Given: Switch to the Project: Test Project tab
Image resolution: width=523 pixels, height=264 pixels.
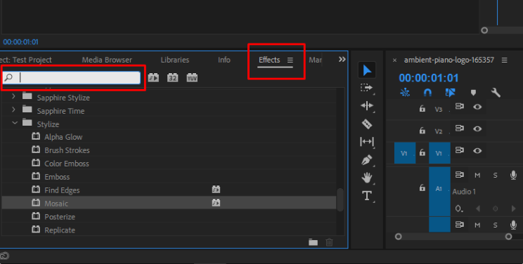Looking at the screenshot, I should 26,60.
